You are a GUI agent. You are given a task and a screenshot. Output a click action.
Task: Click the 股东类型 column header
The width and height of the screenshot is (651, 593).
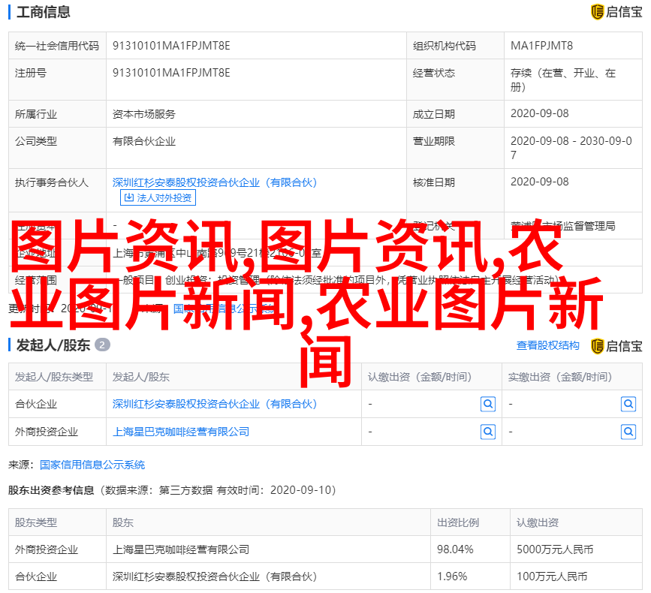(57, 522)
